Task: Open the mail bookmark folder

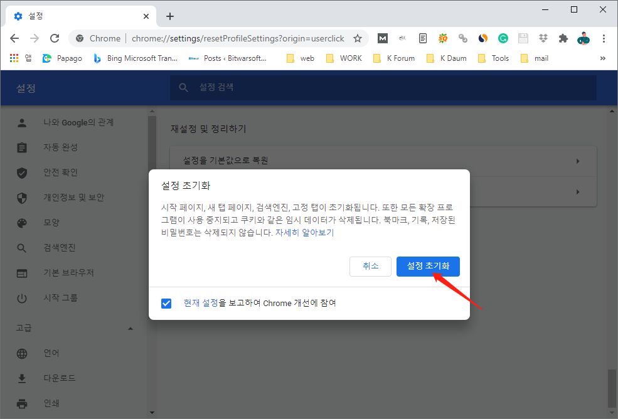Action: click(535, 58)
